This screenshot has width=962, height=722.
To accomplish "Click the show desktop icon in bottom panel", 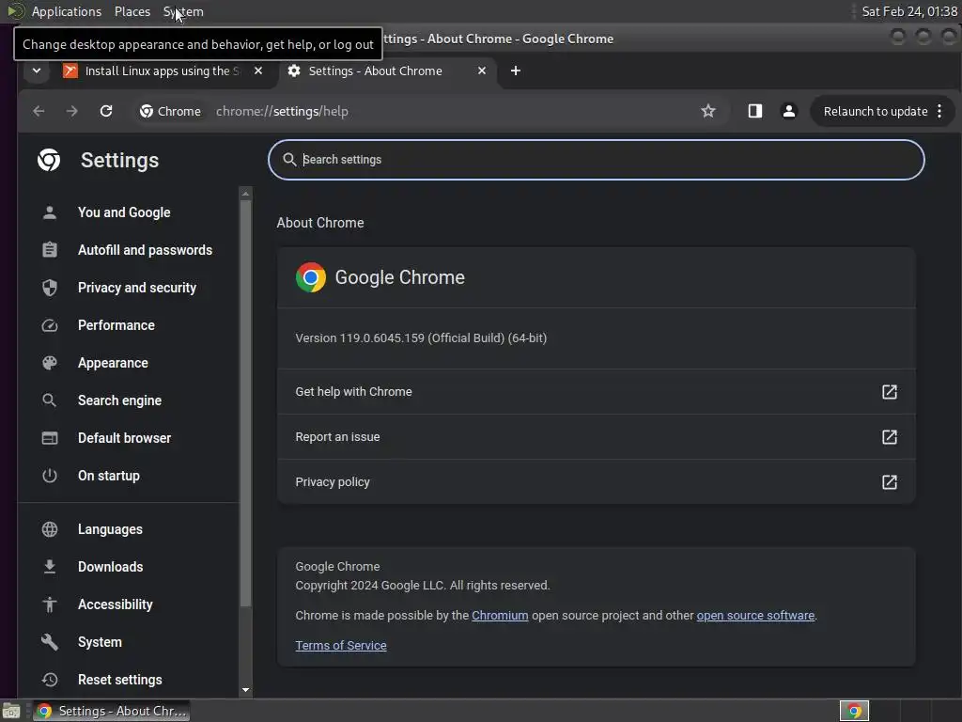I will point(11,711).
